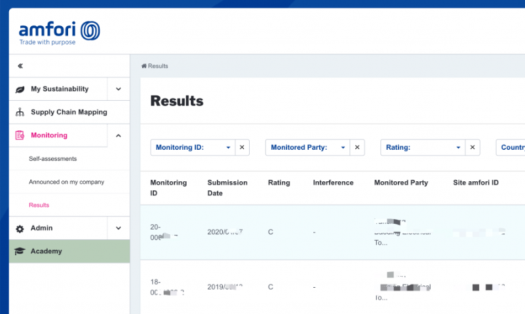525x314 pixels.
Task: Expand the My Sustainability menu chevron
Action: [118, 89]
